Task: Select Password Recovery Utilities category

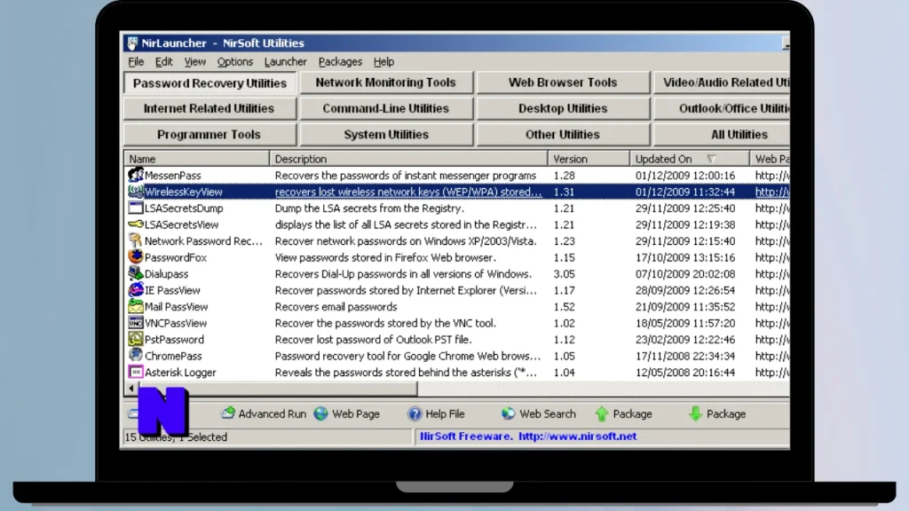Action: (x=209, y=83)
